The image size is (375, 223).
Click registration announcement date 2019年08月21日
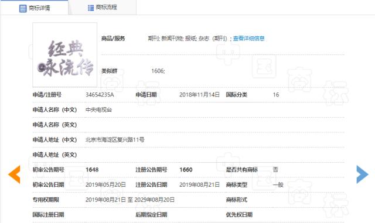[x=199, y=185]
